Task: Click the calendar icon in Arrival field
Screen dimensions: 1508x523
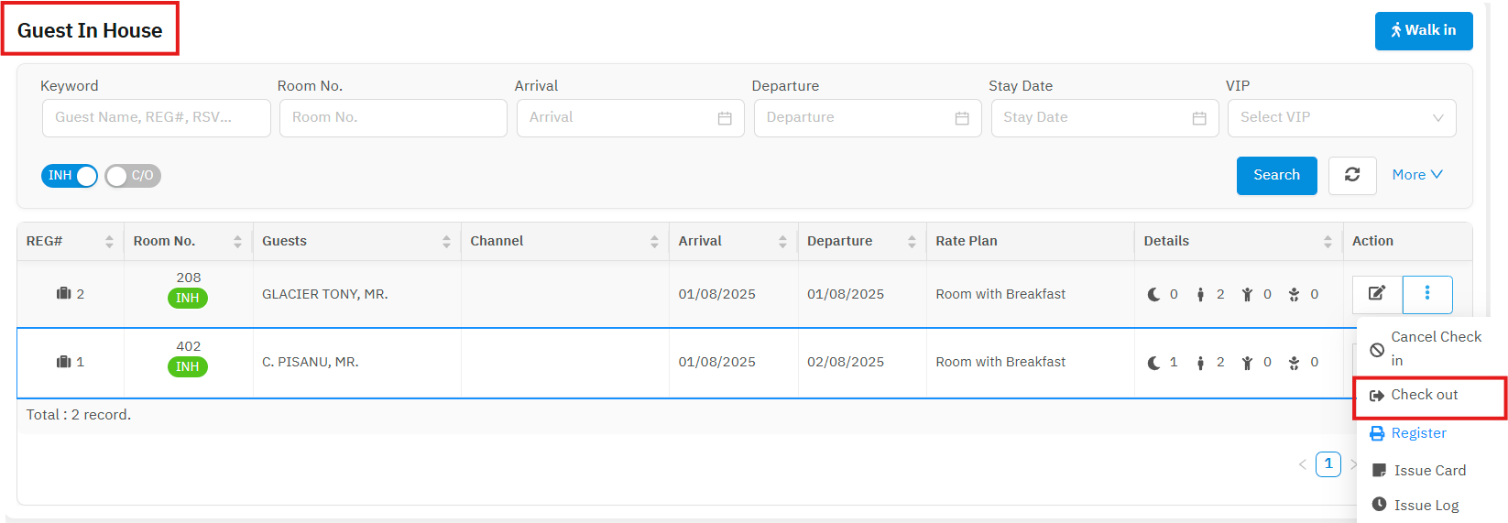Action: click(725, 118)
